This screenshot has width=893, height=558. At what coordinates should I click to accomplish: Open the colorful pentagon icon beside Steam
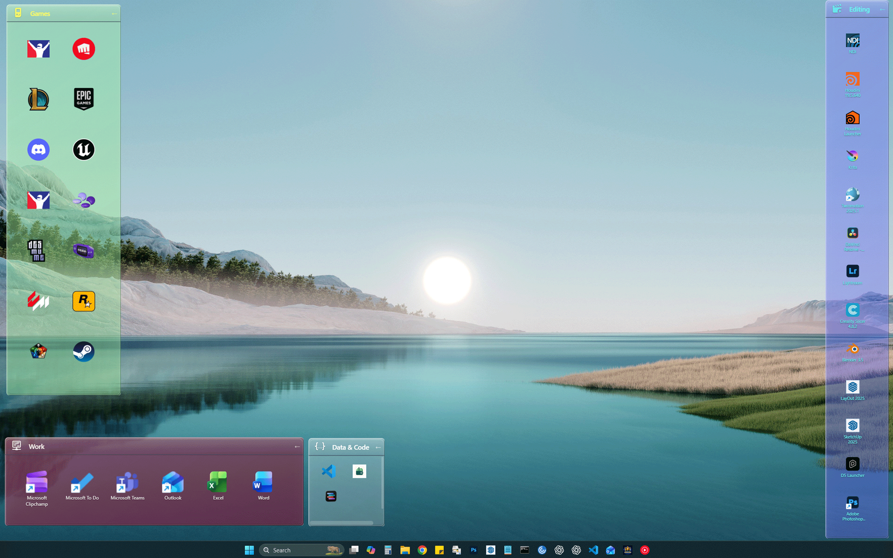38,351
